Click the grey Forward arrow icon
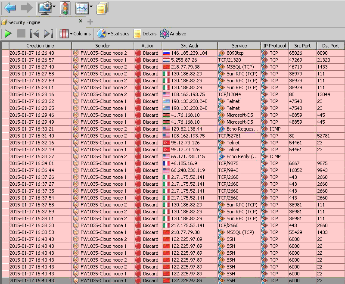Image resolution: width=345 pixels, height=284 pixels. [x=26, y=8]
